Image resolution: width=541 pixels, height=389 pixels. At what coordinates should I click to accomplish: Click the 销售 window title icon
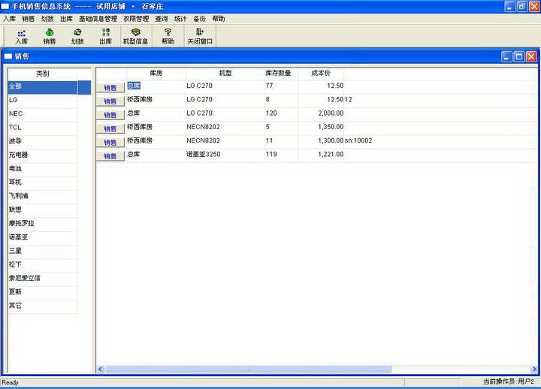click(x=8, y=56)
